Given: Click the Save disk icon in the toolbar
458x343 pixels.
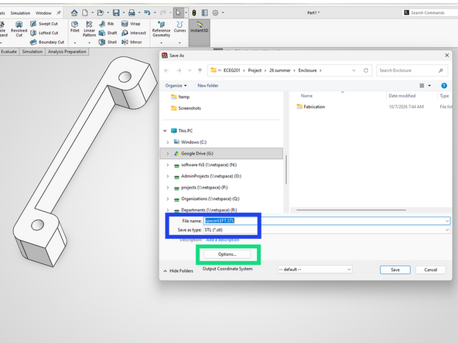Looking at the screenshot, I should 116,13.
